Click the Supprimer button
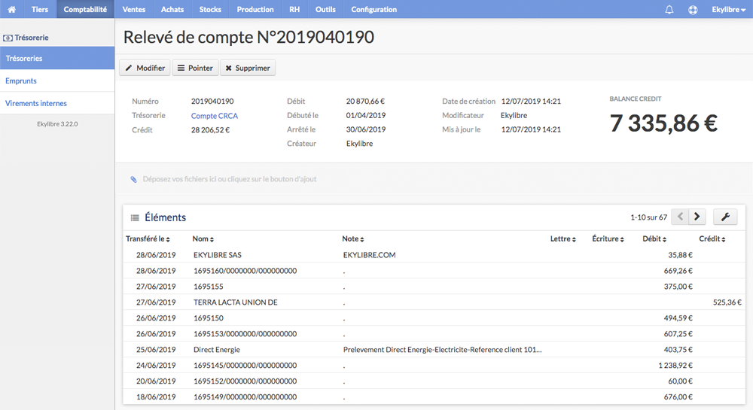This screenshot has width=753, height=410. 248,68
